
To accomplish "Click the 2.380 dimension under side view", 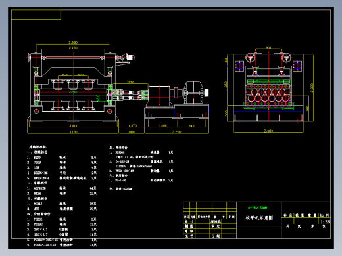I will click(x=268, y=131).
